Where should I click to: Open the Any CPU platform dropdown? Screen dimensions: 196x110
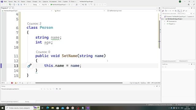(45, 5)
